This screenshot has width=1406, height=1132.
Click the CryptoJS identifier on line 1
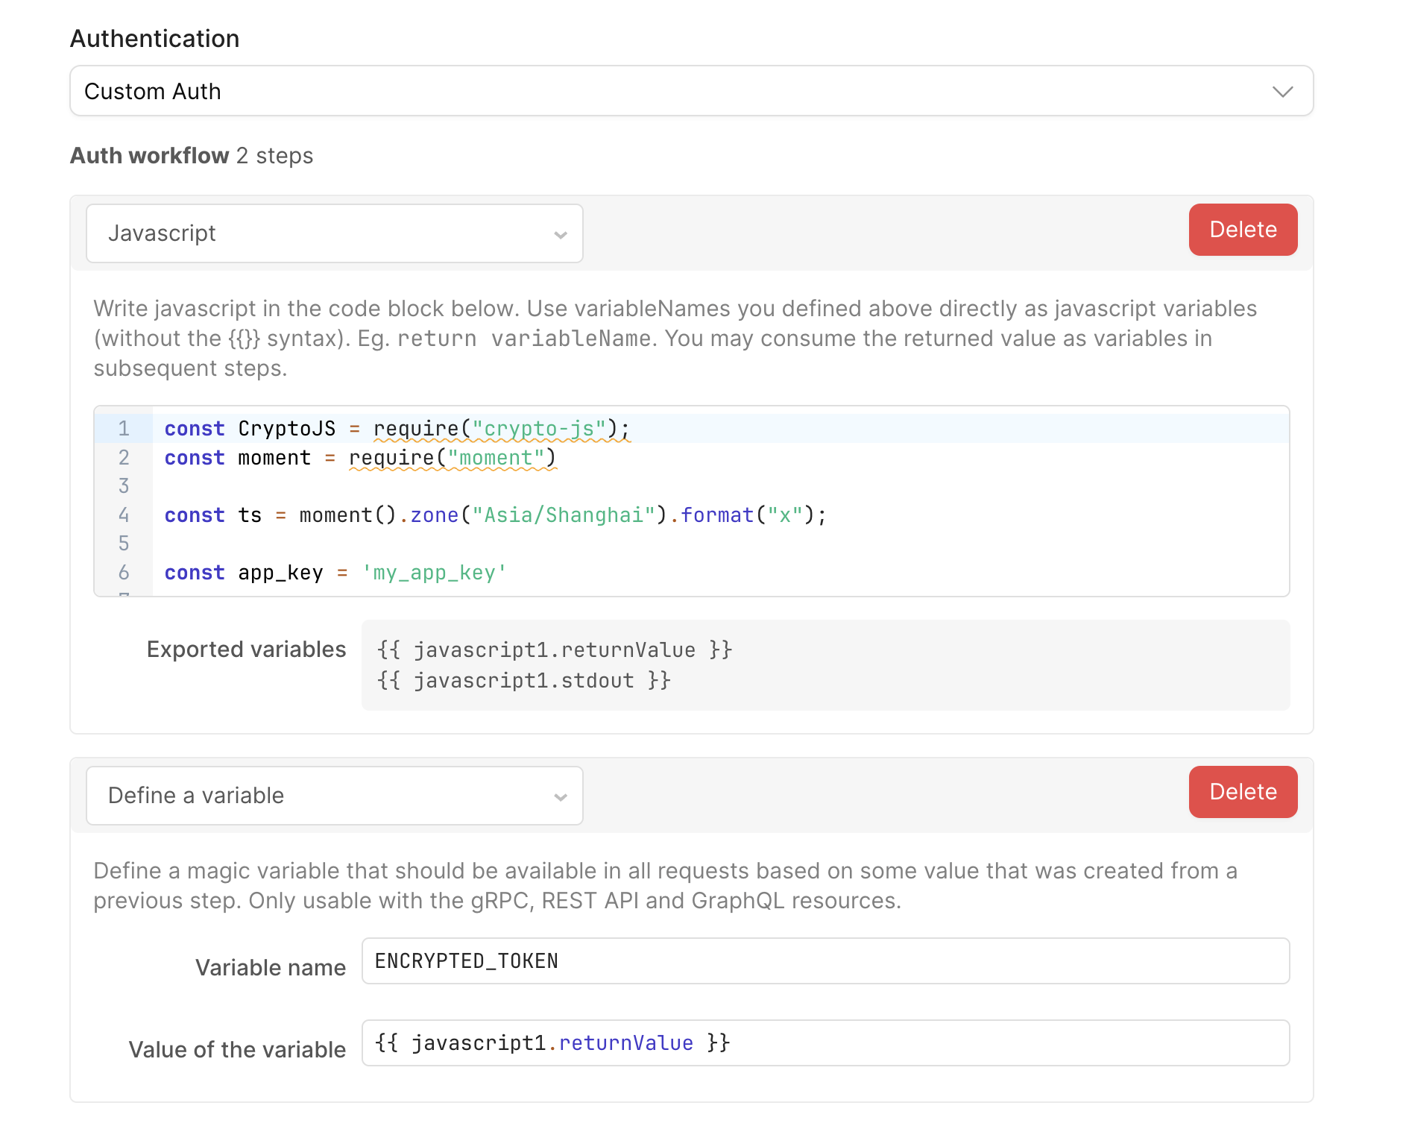tap(286, 429)
